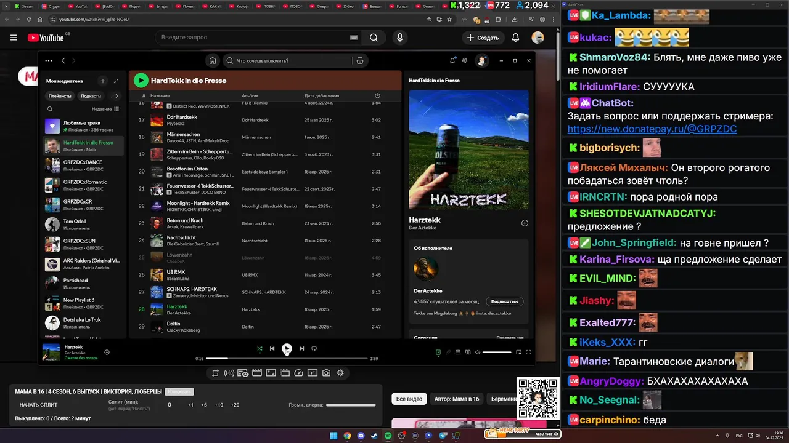This screenshot has width=789, height=443.
Task: Open Portishead artist in library
Action: tap(84, 284)
